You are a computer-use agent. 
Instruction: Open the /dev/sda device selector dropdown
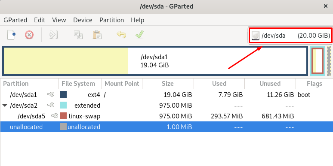(290, 36)
